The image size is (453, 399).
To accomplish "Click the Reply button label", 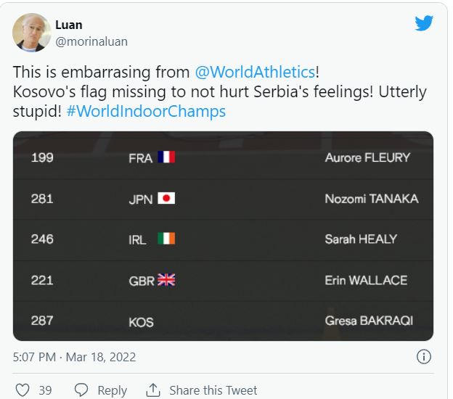I will coord(112,390).
